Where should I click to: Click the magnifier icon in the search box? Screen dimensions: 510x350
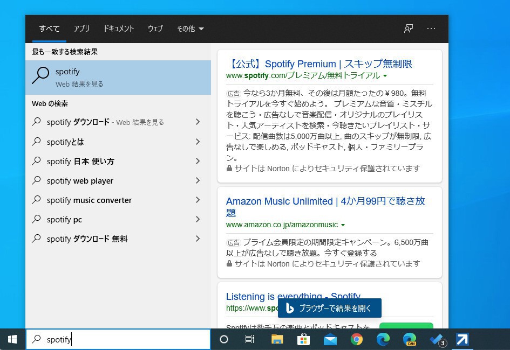[x=37, y=339]
